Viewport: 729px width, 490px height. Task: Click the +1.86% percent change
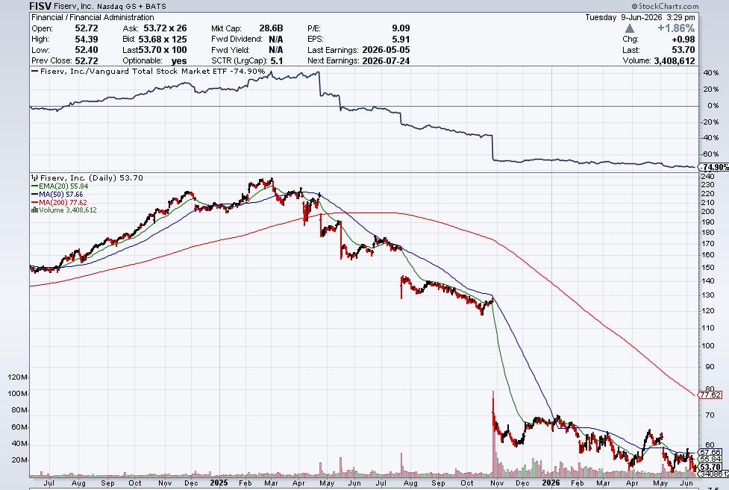(x=677, y=28)
